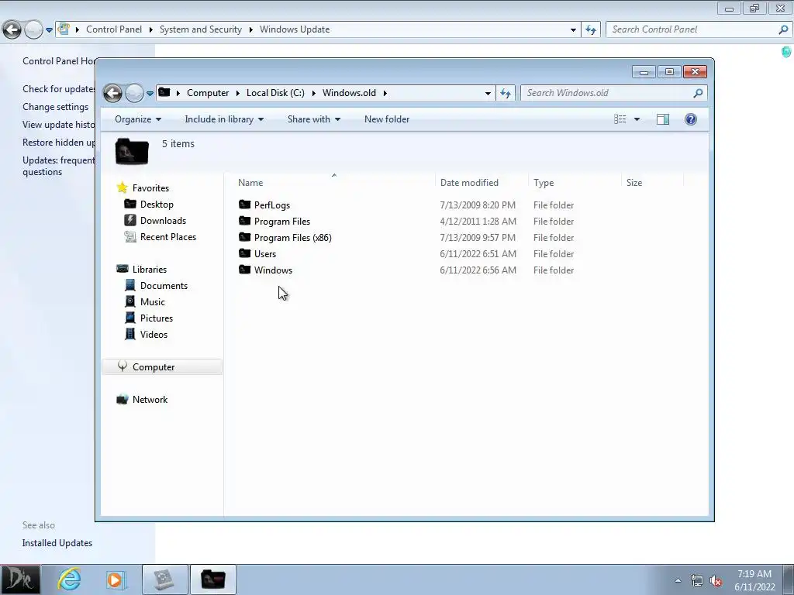Refresh the Windows.old folder view
The image size is (794, 595).
click(506, 93)
